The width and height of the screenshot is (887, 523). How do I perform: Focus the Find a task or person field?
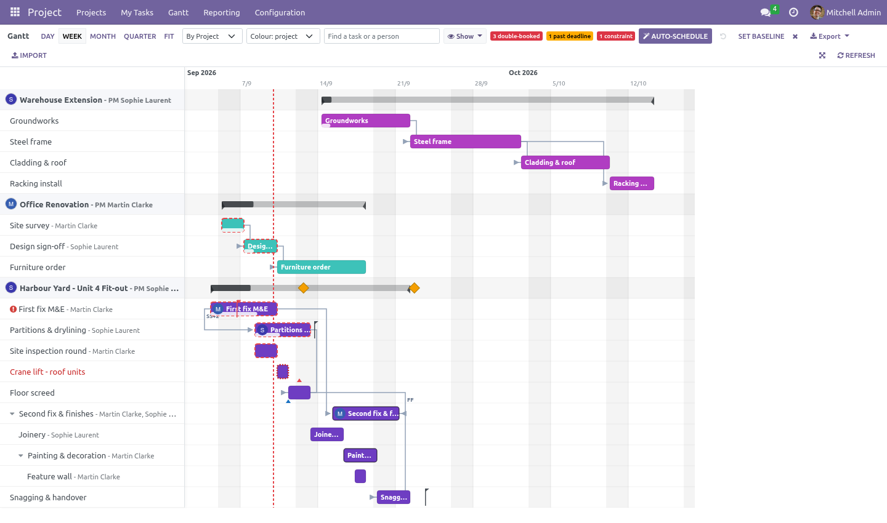tap(382, 36)
